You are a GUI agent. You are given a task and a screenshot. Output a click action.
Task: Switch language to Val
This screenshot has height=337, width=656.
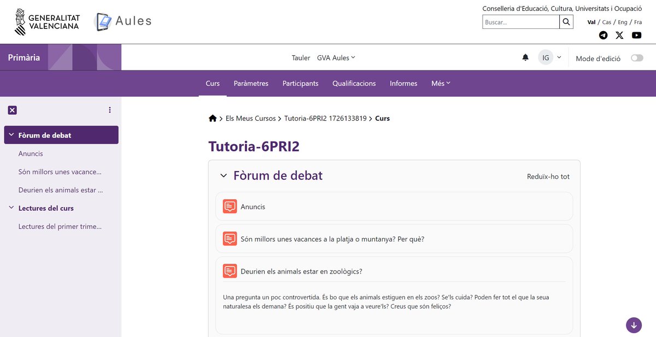coord(591,22)
